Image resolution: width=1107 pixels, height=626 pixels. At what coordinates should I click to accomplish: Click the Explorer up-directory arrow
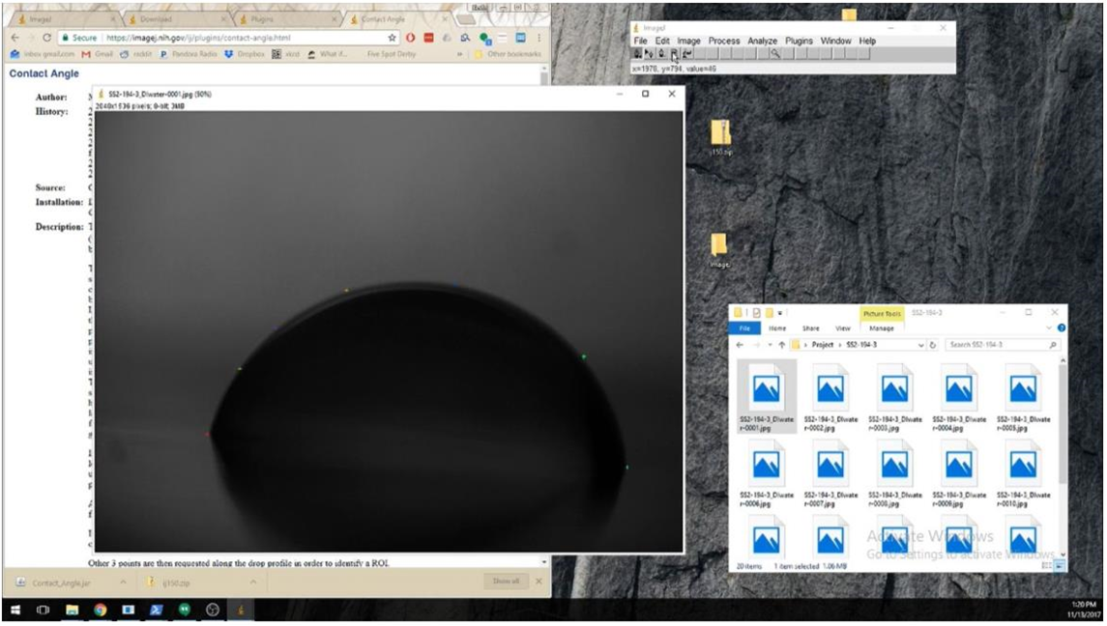[x=782, y=345]
